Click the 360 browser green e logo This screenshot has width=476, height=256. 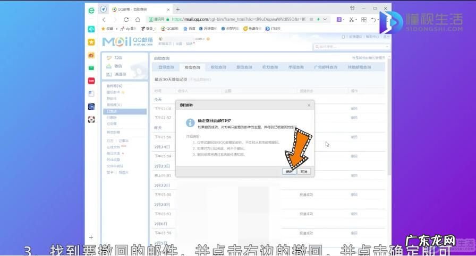click(91, 11)
